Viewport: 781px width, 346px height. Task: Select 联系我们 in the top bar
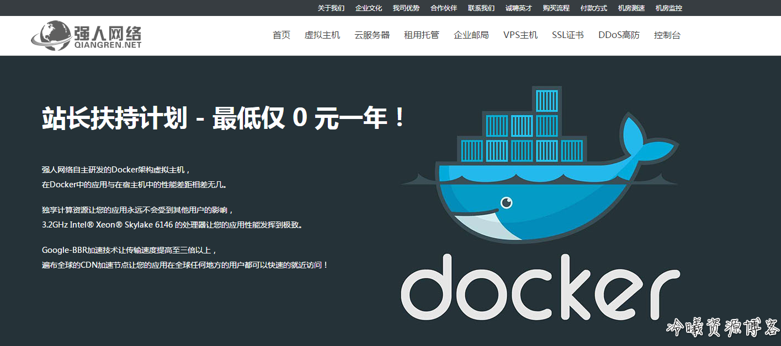tap(481, 8)
